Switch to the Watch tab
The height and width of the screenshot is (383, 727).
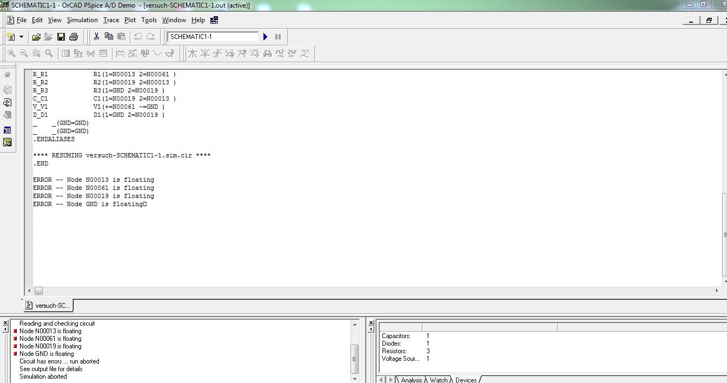click(x=439, y=380)
